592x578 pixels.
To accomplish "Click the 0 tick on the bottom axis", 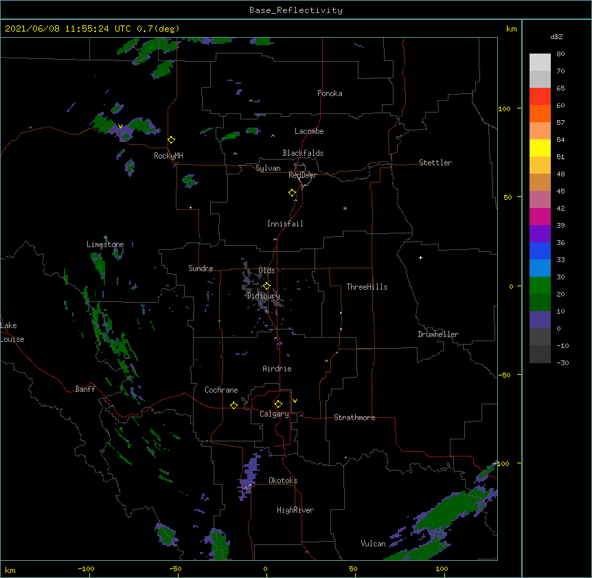I will tap(265, 568).
